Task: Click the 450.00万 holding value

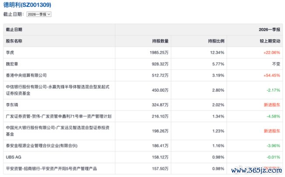Action: point(160,90)
